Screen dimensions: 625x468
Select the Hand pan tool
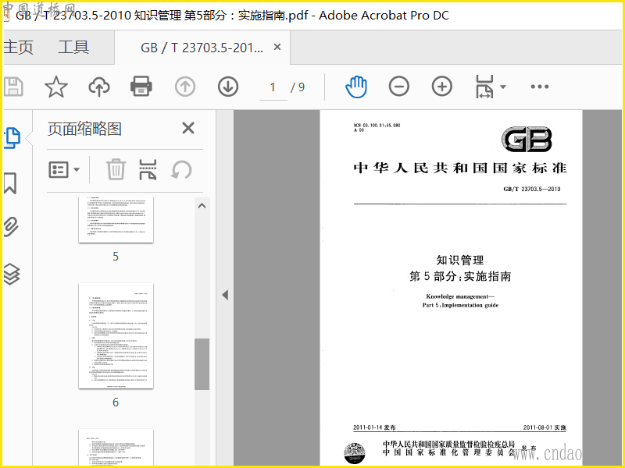356,87
